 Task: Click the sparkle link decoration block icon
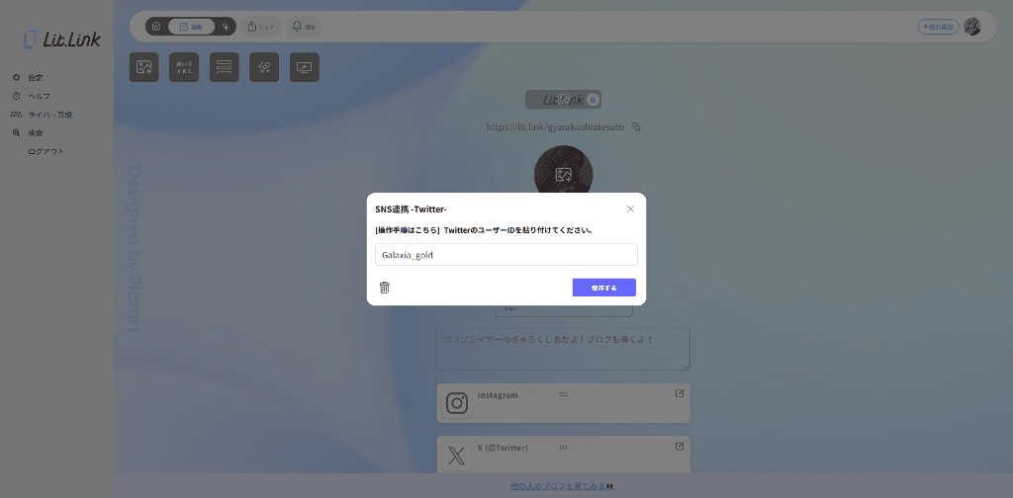coord(264,67)
